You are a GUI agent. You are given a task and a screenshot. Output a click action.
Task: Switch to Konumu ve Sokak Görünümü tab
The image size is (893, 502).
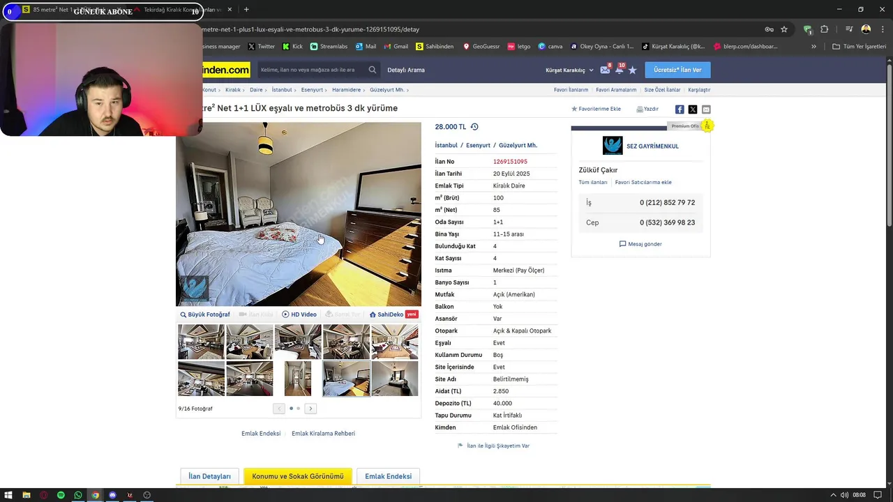pos(298,476)
